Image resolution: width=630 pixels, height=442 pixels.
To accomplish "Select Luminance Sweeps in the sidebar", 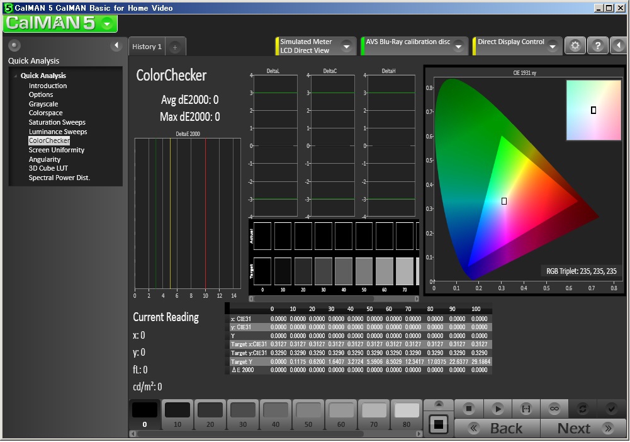I will tap(58, 132).
